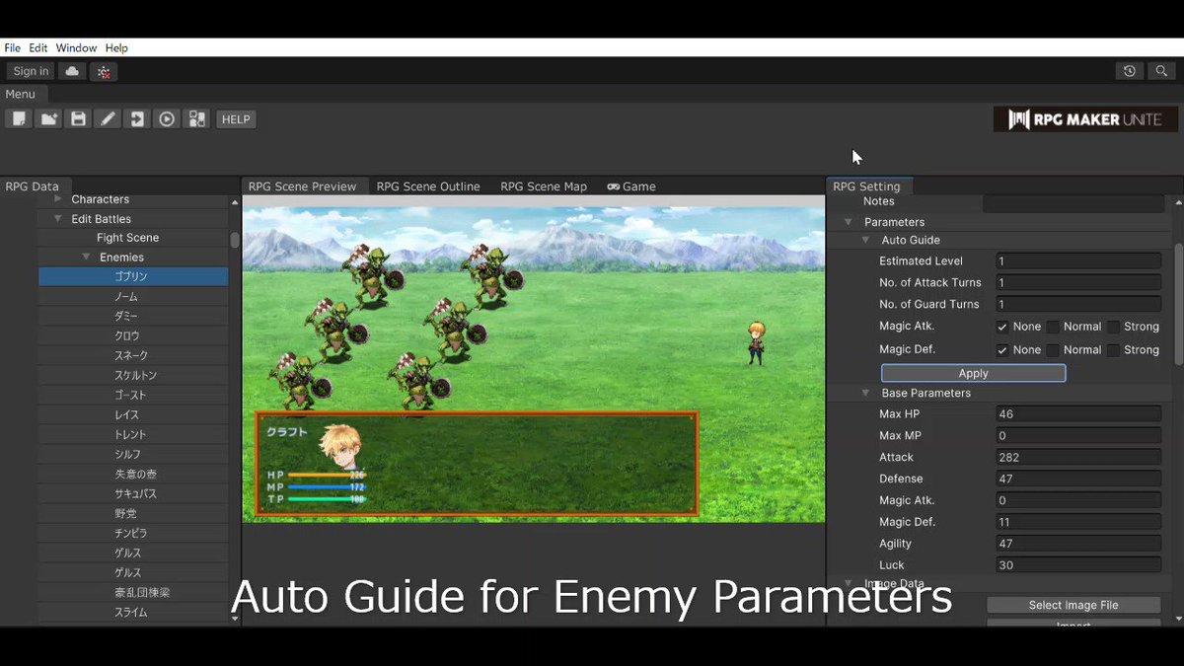Image resolution: width=1184 pixels, height=666 pixels.
Task: Open a project using the folder icon
Action: pyautogui.click(x=48, y=118)
